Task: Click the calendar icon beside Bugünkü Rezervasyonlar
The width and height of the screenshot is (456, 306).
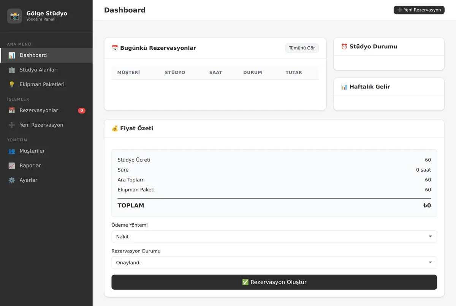Action: (115, 48)
